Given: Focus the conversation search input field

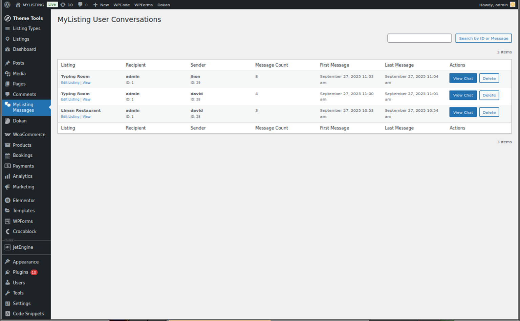Looking at the screenshot, I should (419, 38).
